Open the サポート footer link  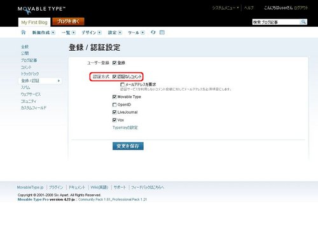120,187
